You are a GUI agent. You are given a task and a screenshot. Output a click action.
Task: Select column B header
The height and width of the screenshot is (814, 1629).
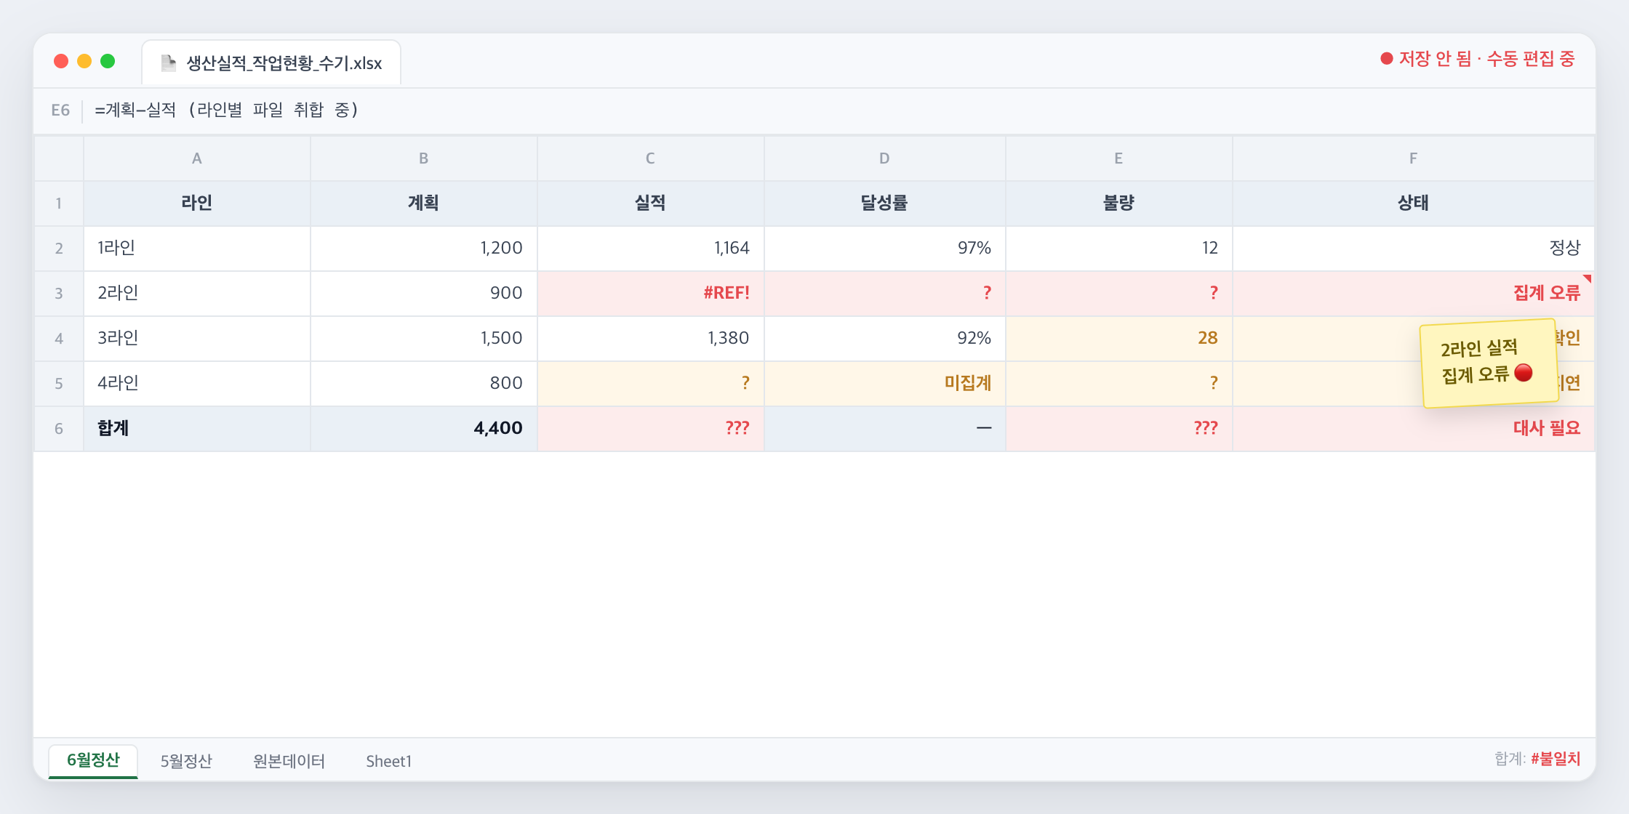click(424, 158)
